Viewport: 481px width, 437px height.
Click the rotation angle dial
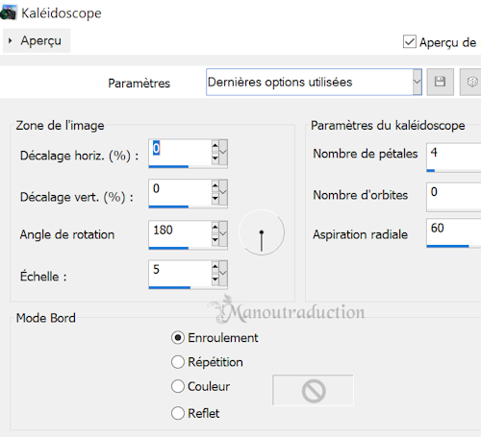click(x=262, y=232)
